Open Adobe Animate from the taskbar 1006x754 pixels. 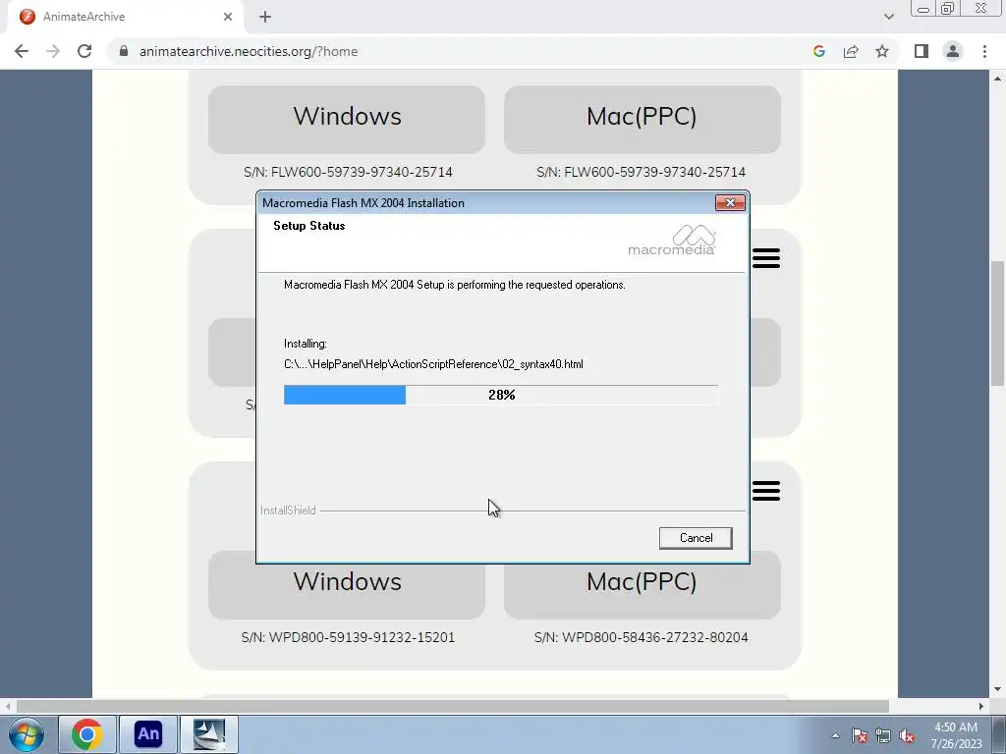[148, 734]
